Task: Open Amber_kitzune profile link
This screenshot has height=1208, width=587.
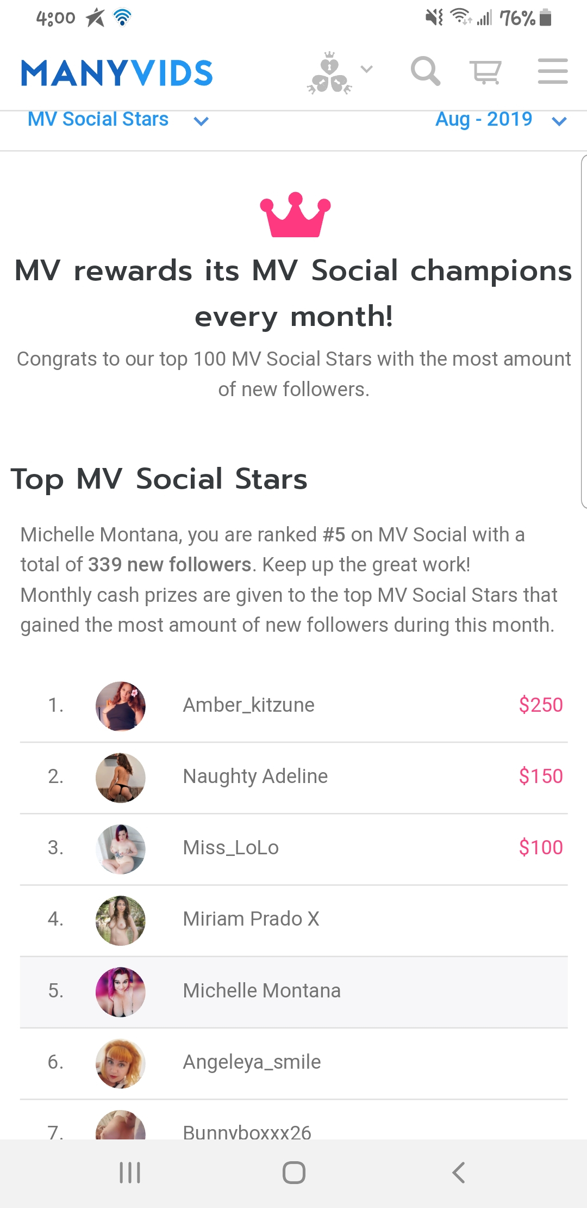Action: click(248, 705)
